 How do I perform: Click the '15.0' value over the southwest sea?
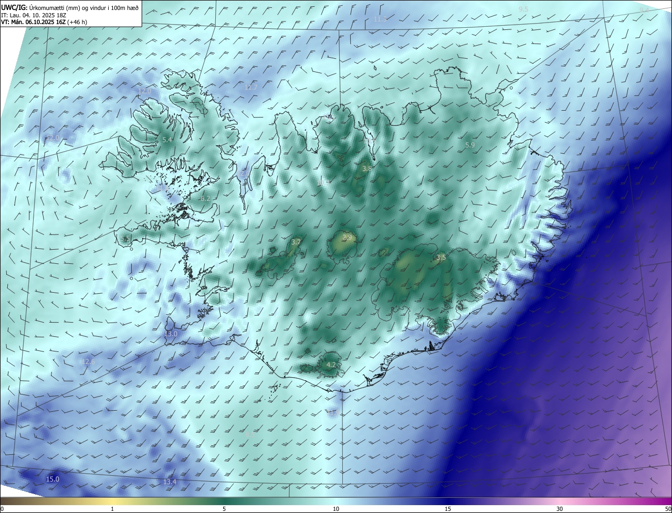tap(52, 479)
